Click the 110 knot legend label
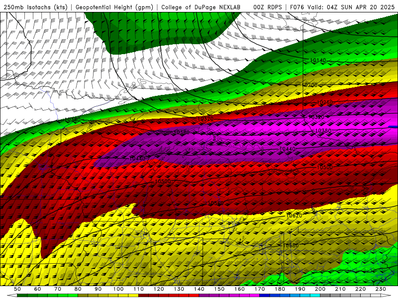This screenshot has width=398, height=298. (139, 289)
